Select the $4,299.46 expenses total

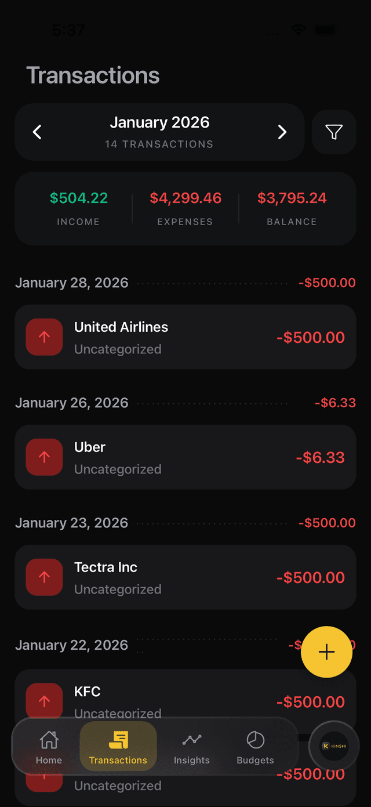[185, 198]
